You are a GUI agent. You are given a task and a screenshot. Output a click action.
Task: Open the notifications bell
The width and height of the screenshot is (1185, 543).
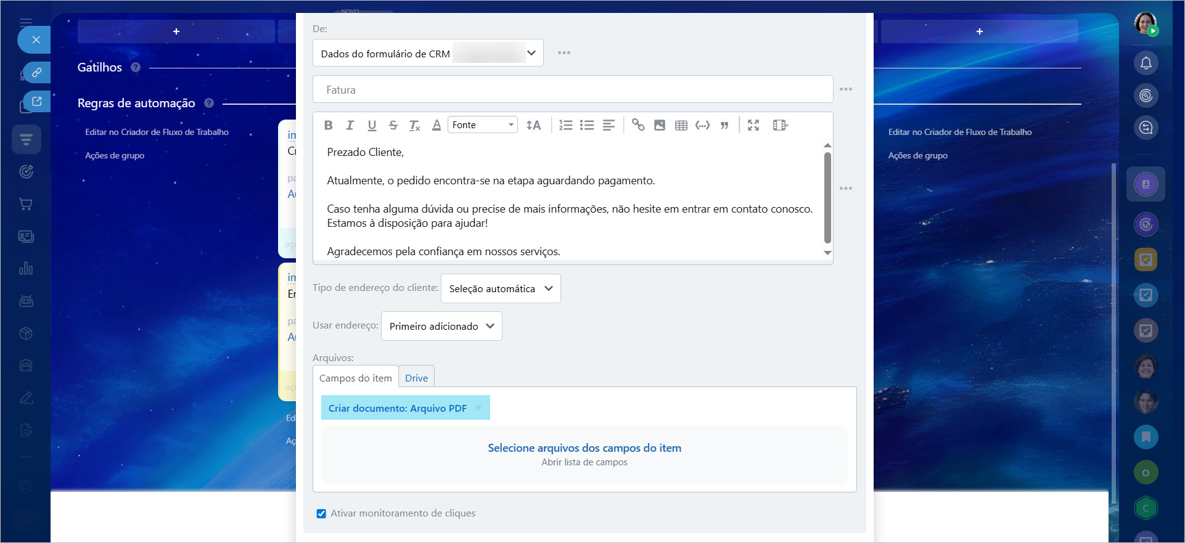tap(1146, 63)
